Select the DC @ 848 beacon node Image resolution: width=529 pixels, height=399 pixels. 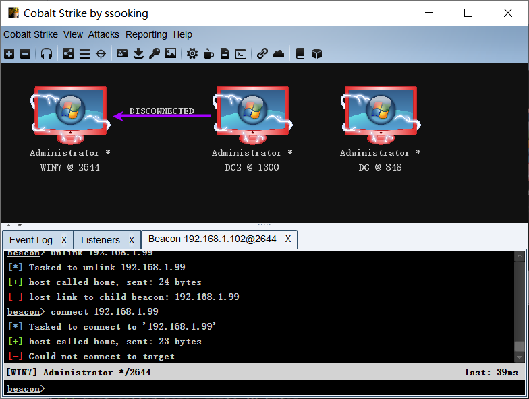[x=381, y=129]
